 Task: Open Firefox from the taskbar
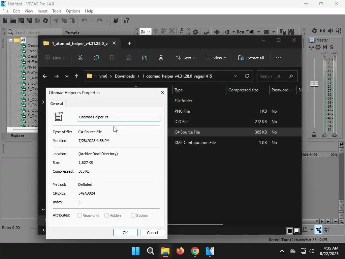pyautogui.click(x=180, y=251)
